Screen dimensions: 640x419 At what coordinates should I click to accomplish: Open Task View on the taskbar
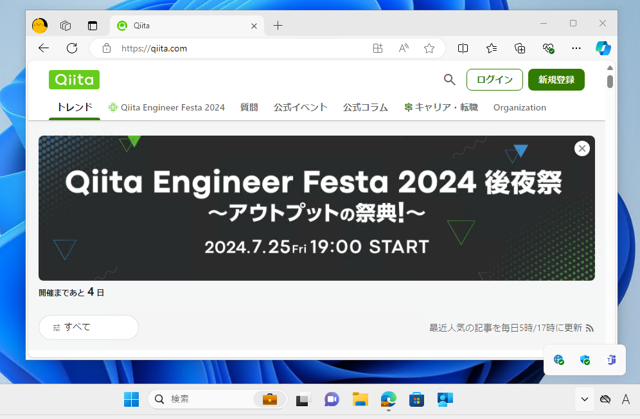[x=303, y=399]
